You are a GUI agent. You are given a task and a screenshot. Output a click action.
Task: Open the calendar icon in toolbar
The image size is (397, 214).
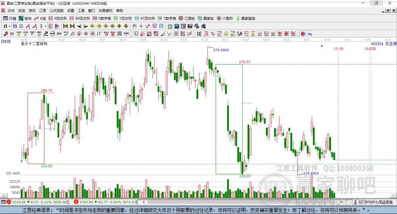pyautogui.click(x=170, y=26)
